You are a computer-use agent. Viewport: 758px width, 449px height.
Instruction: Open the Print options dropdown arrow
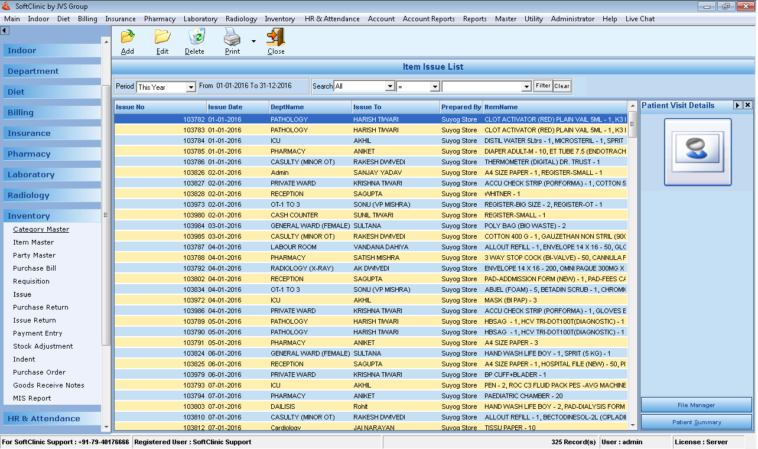pyautogui.click(x=253, y=41)
